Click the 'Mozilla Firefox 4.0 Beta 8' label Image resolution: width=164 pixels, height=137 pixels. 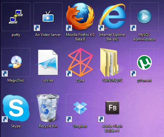(x=80, y=37)
